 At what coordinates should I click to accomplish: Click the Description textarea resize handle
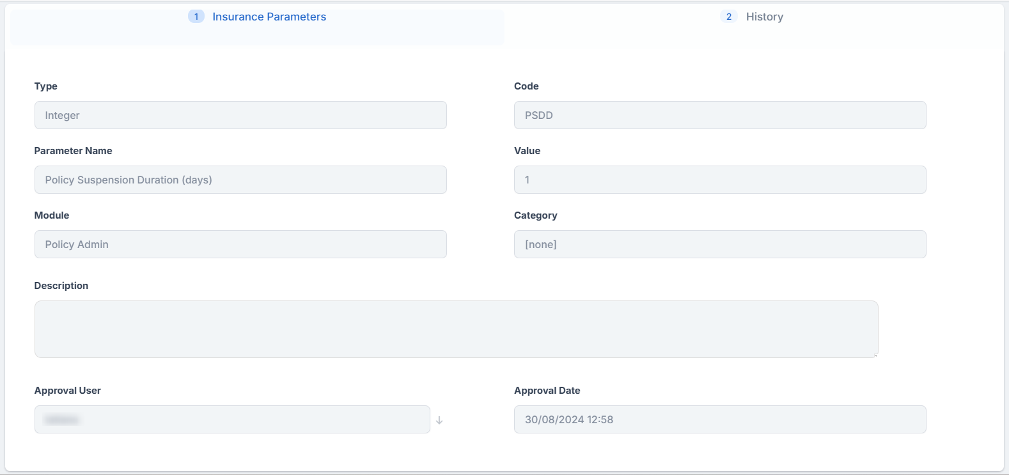pyautogui.click(x=875, y=355)
